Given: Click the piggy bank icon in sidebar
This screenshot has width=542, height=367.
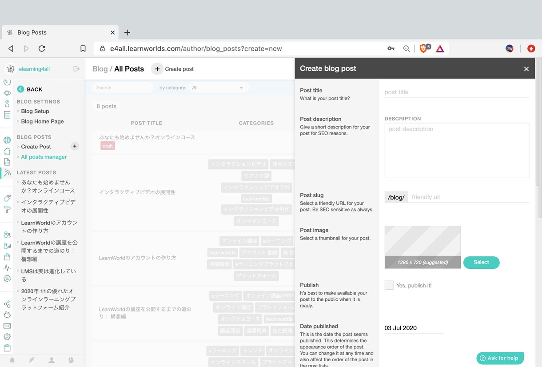Looking at the screenshot, I should (x=7, y=315).
